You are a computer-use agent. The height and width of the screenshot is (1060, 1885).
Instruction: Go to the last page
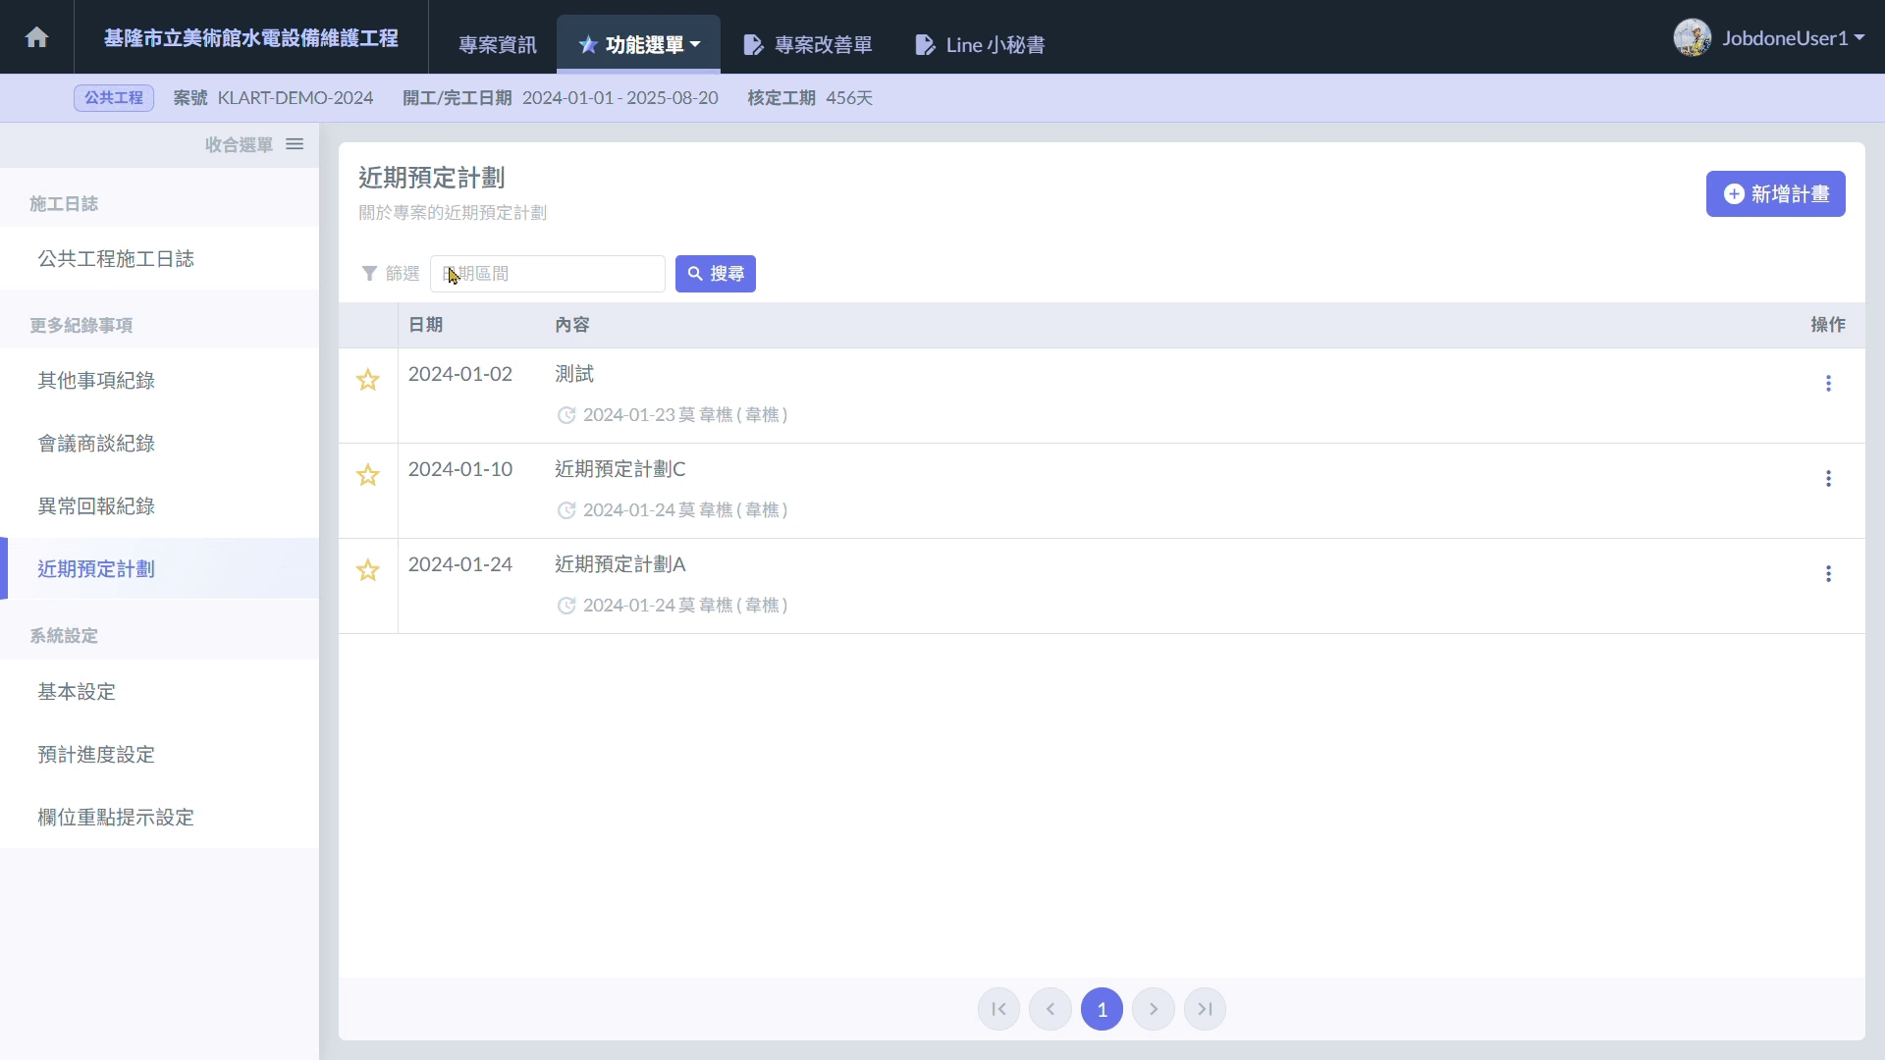tap(1205, 1009)
